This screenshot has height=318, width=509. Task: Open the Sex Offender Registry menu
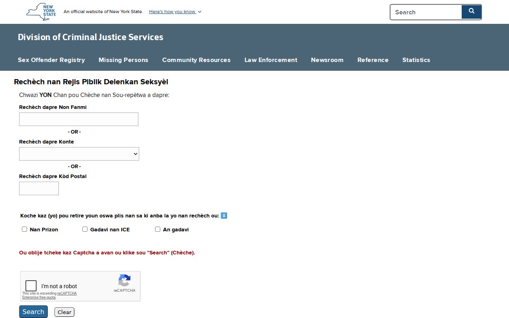tap(51, 60)
